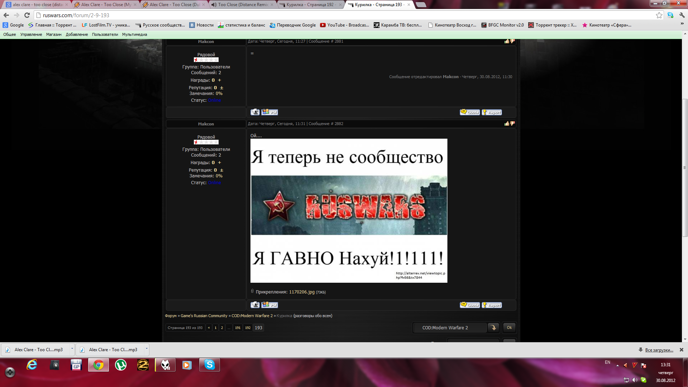Open the YouTube - Broadcas... bookmark
This screenshot has height=387, width=688.
coord(344,25)
